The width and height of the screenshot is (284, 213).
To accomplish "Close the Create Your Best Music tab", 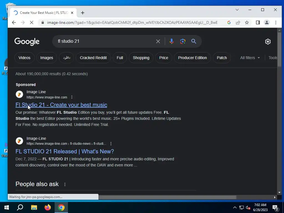I will tap(72, 13).
